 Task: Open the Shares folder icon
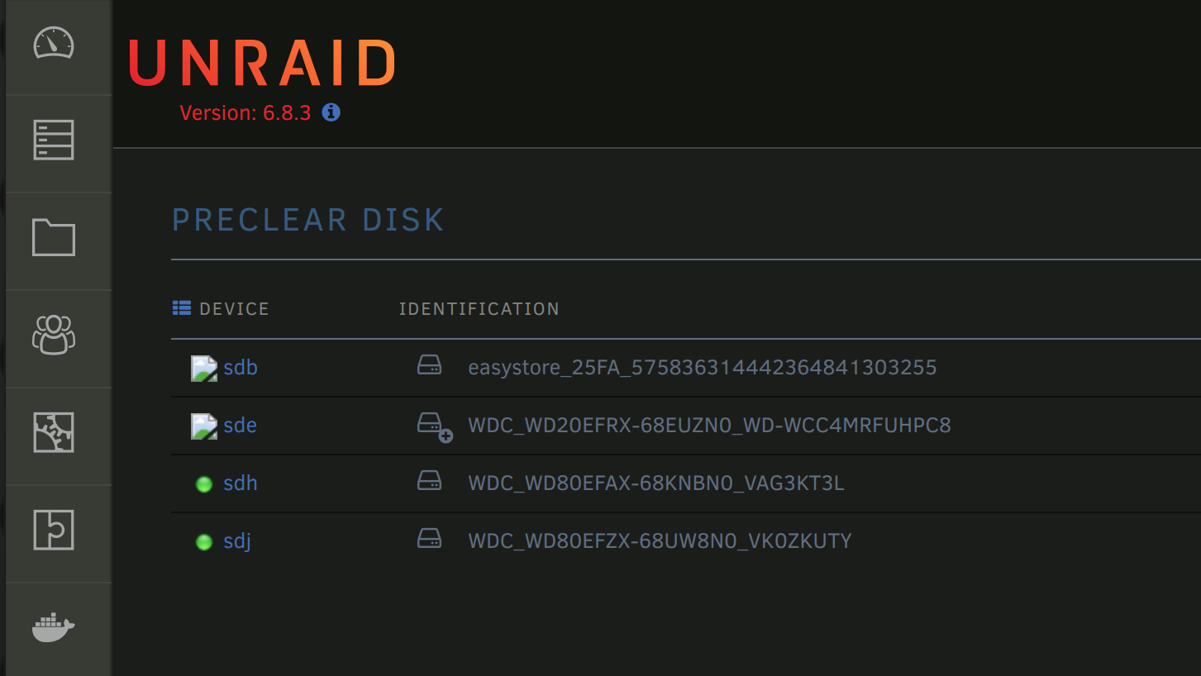(x=54, y=238)
